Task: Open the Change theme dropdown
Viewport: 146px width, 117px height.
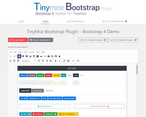Action: tap(18, 40)
